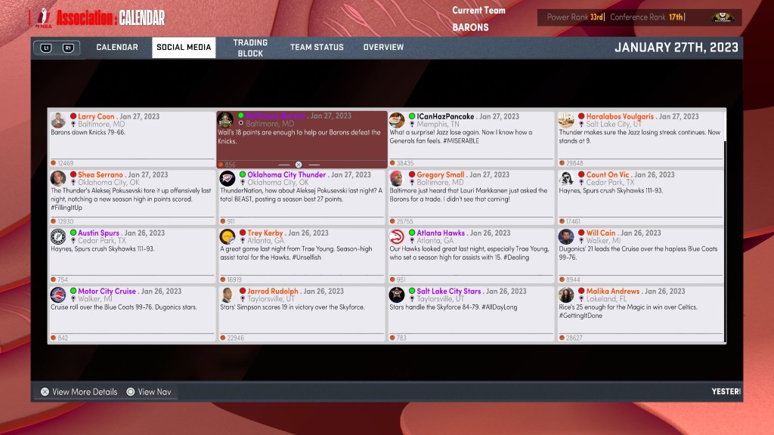774x435 pixels.
Task: Click the Austin Spurs team logo
Action: pyautogui.click(x=57, y=236)
